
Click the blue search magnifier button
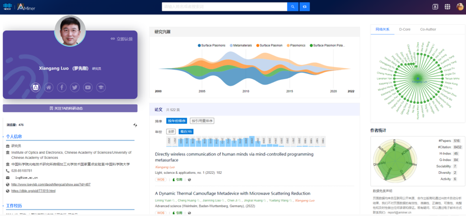[293, 6]
